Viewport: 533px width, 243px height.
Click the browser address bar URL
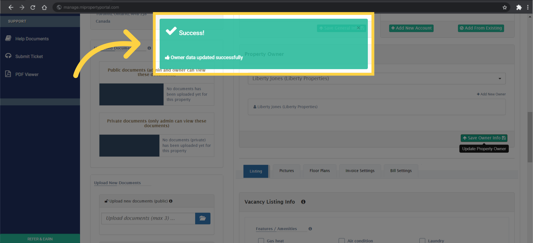click(91, 7)
